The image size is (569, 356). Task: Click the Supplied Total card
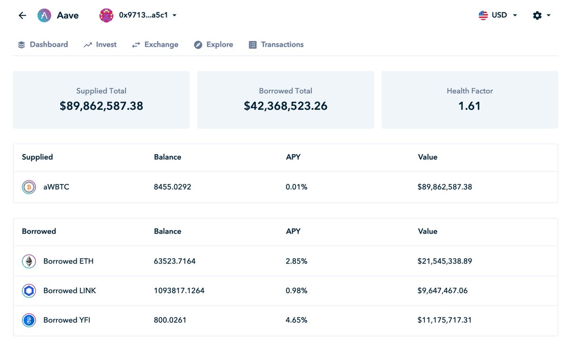(x=101, y=100)
